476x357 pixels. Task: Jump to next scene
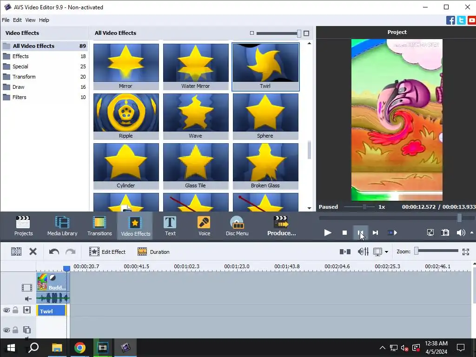(392, 233)
